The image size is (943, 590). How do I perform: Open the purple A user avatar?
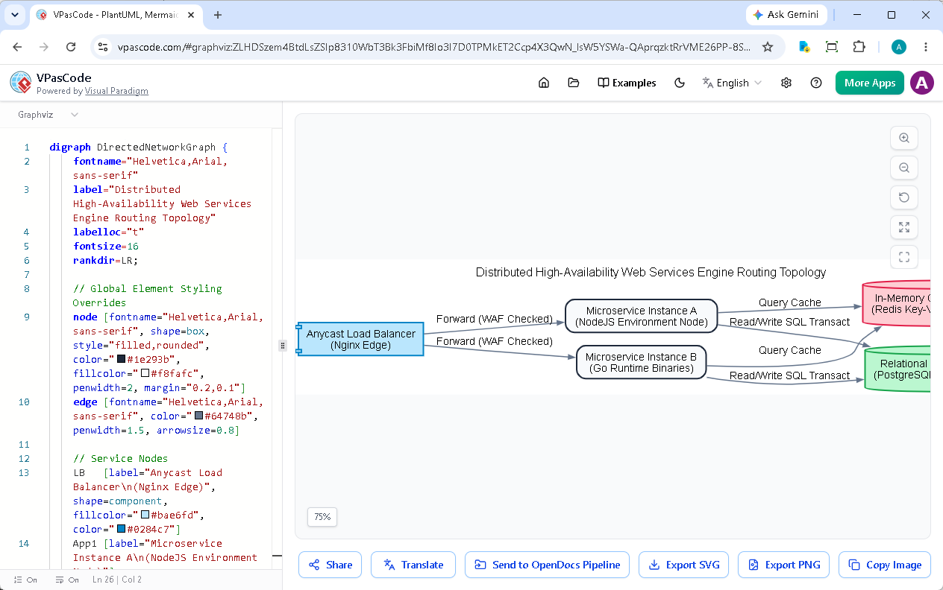click(922, 83)
